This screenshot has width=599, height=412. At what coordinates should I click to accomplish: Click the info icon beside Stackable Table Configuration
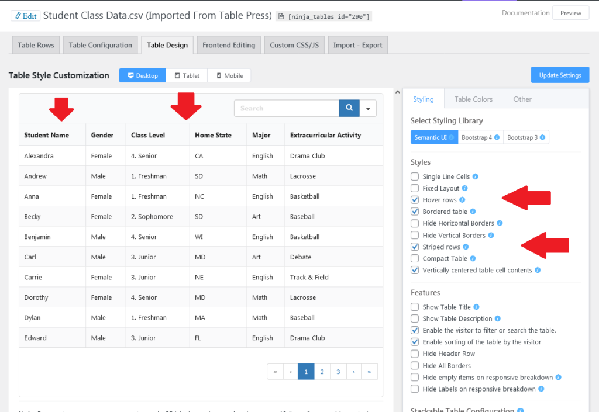click(x=519, y=409)
